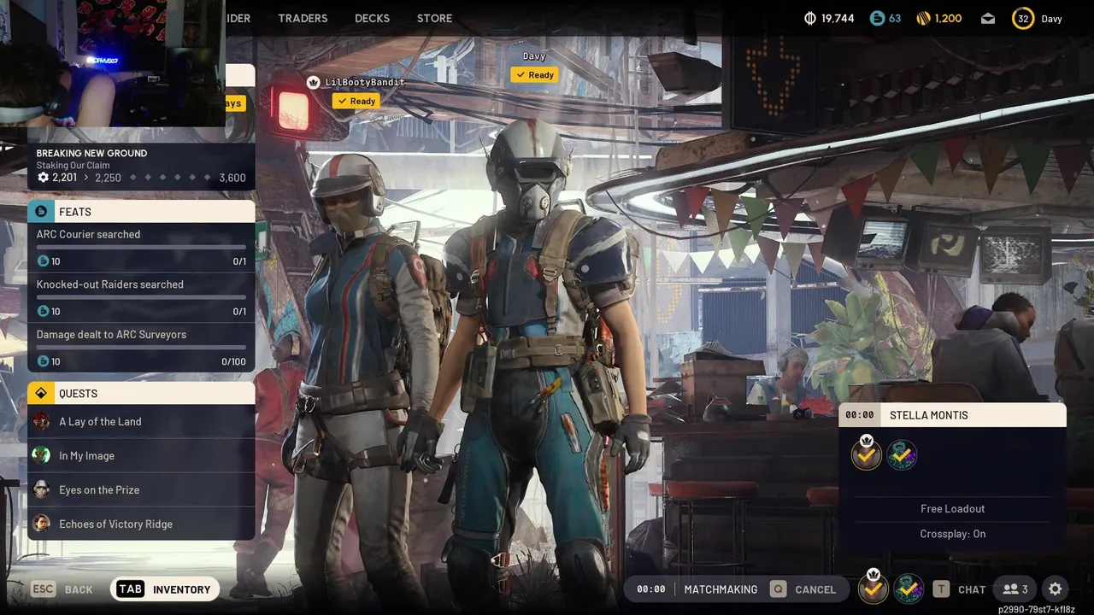Select the STELLA MONTIS map header
Image resolution: width=1094 pixels, height=615 pixels.
tap(952, 415)
